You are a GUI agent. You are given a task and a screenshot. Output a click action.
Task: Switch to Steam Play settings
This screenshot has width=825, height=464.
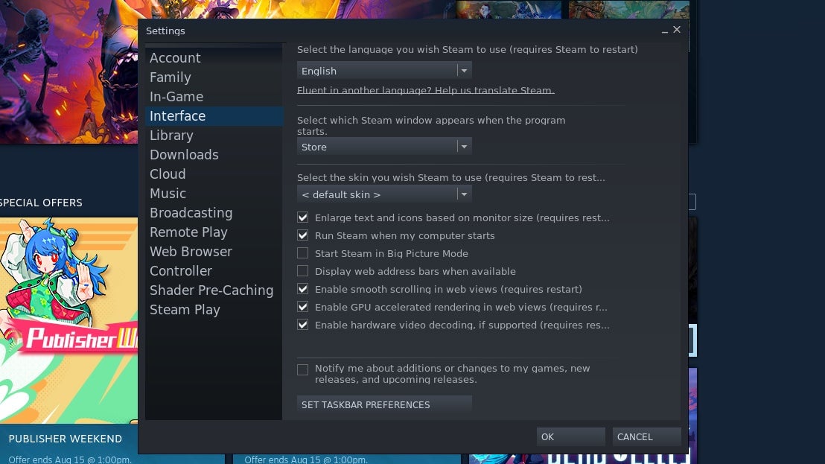(185, 309)
